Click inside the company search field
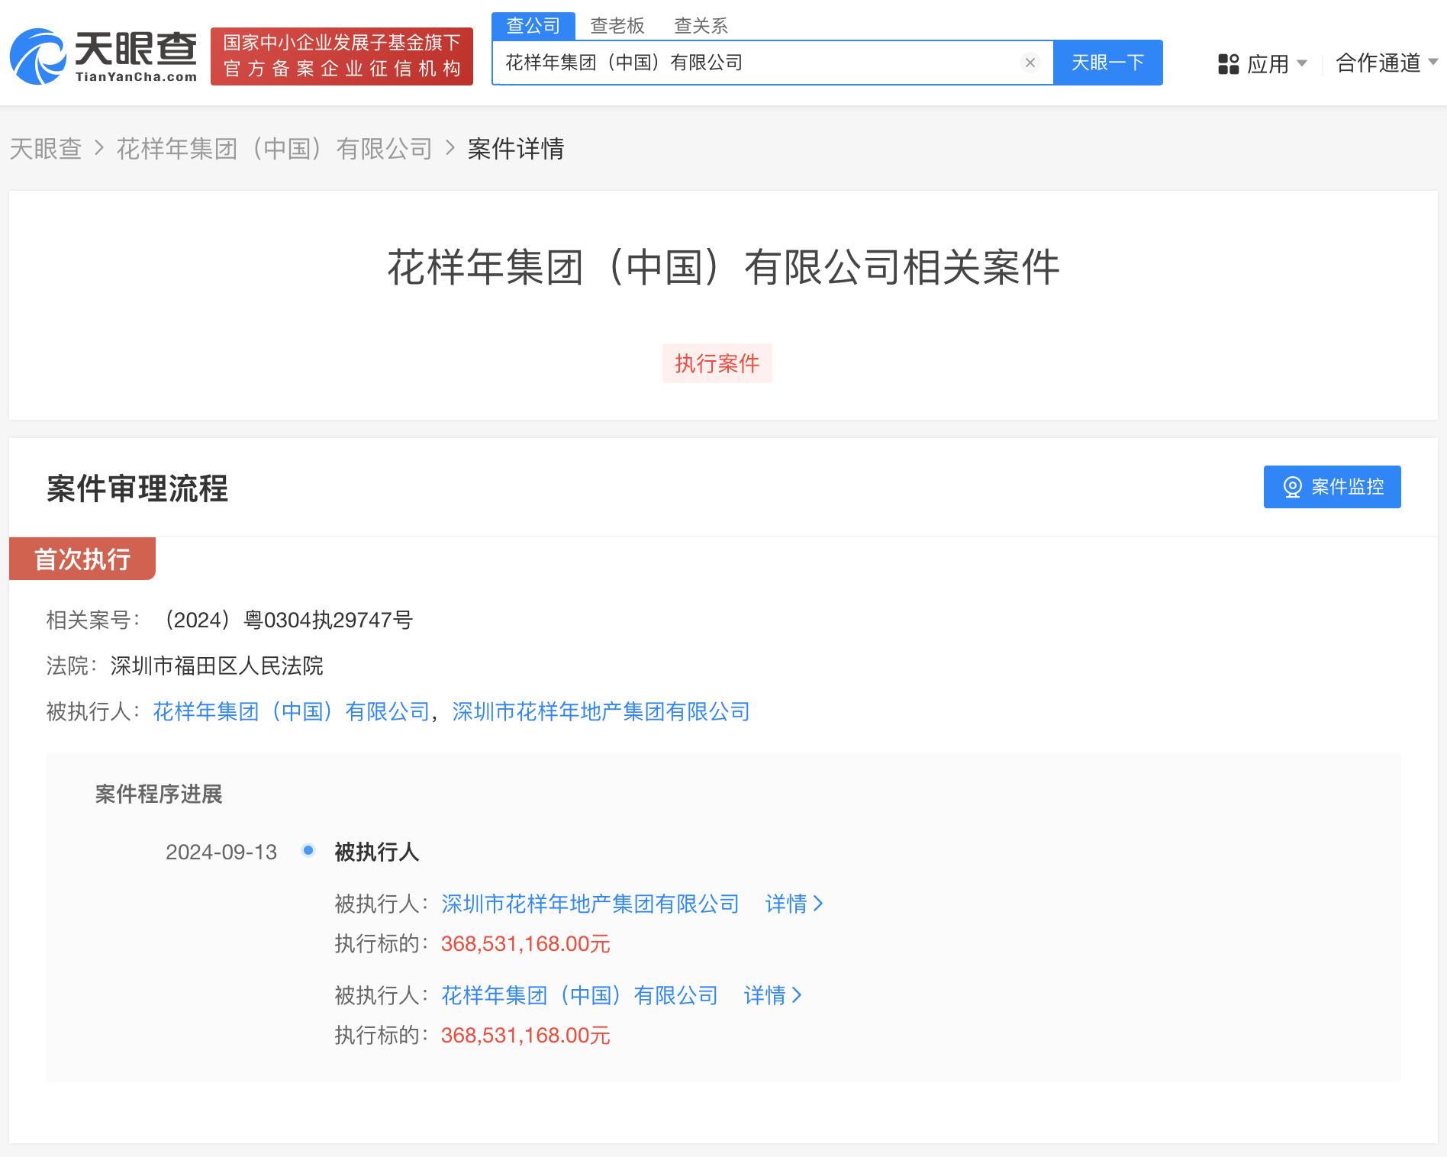This screenshot has width=1447, height=1157. pyautogui.click(x=756, y=63)
